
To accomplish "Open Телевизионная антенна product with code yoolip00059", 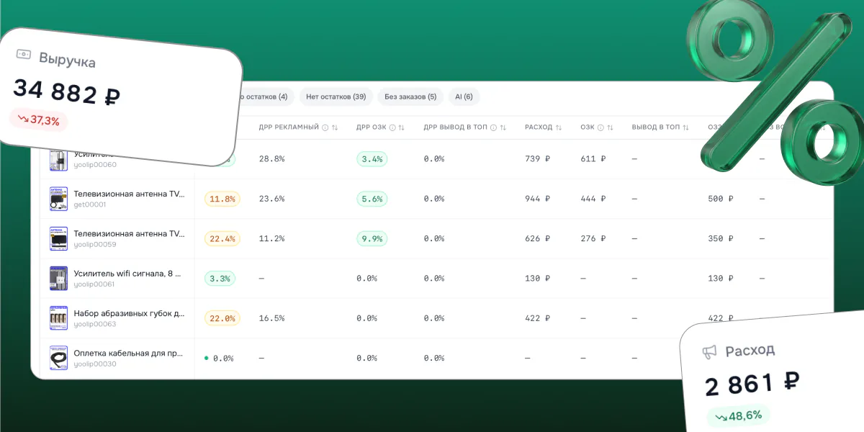I will [x=129, y=233].
